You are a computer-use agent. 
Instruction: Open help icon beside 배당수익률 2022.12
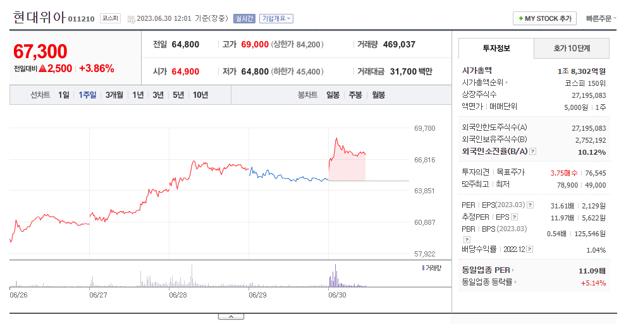point(529,249)
